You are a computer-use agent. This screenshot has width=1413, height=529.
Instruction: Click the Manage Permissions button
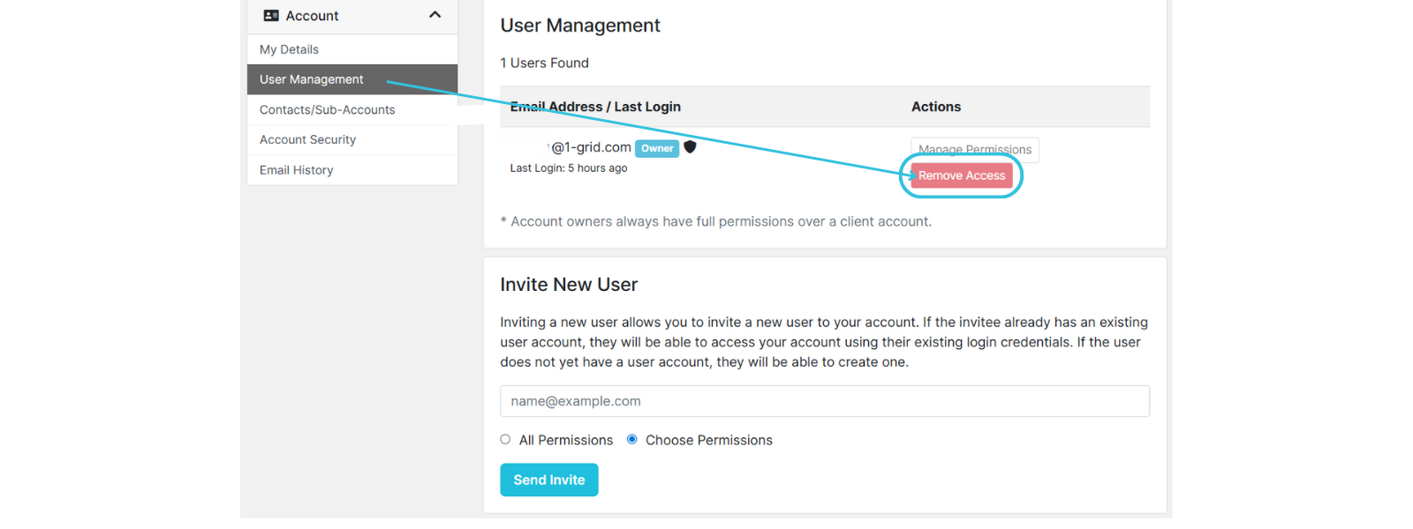point(974,149)
